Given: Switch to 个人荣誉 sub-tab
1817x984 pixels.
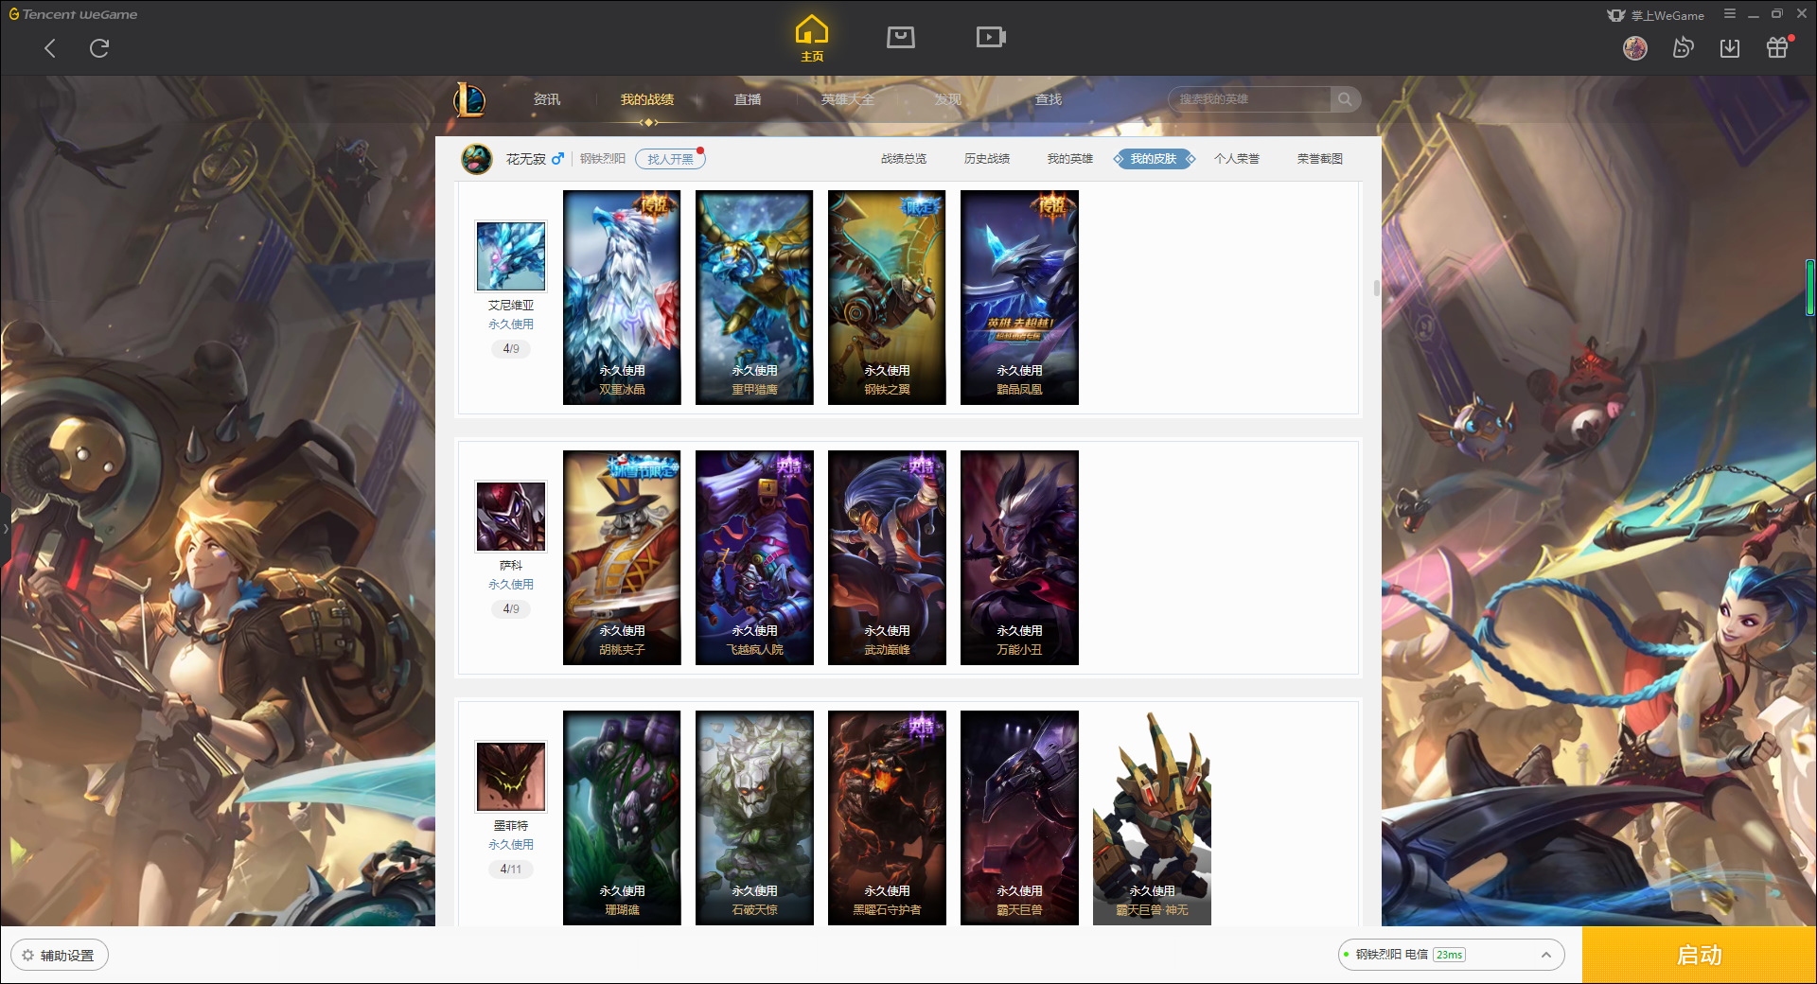Looking at the screenshot, I should [1237, 159].
